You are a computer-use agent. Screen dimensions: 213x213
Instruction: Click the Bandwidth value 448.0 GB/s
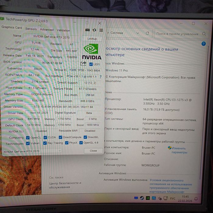click(87, 101)
